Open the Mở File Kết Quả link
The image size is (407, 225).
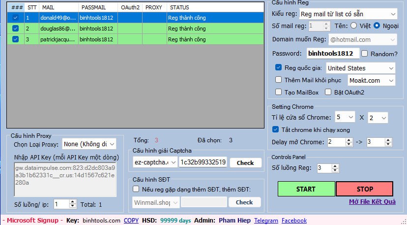pyautogui.click(x=372, y=202)
